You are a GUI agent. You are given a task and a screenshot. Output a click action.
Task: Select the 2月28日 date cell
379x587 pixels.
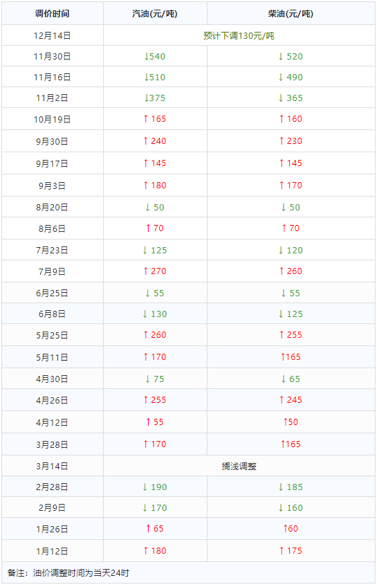click(53, 487)
